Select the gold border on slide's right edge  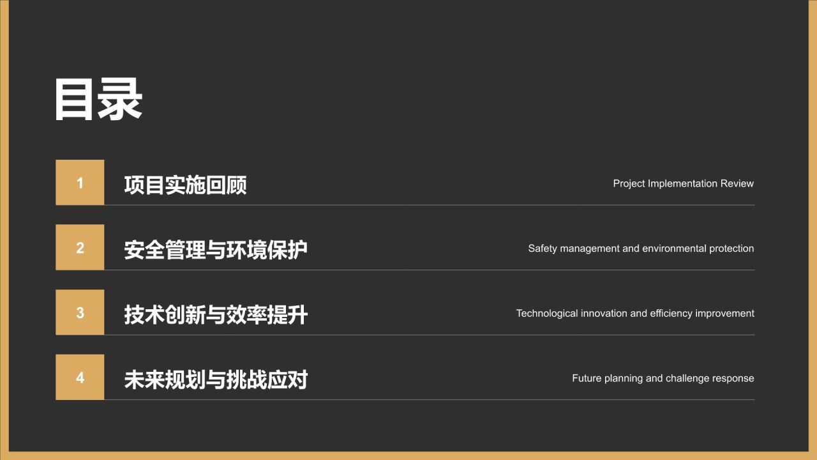[813, 230]
